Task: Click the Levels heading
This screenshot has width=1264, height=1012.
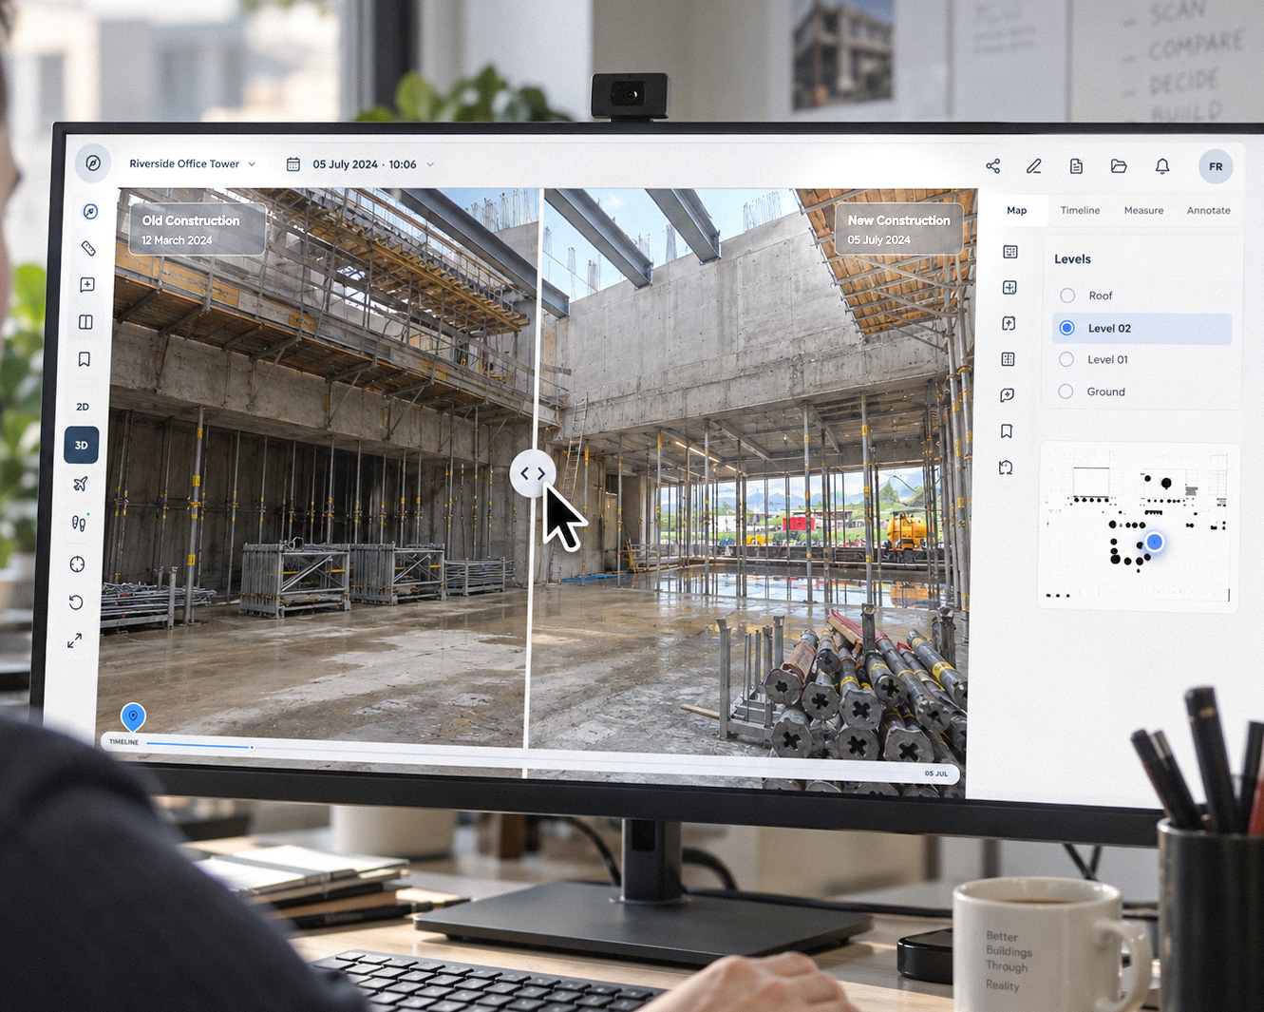Action: point(1072,258)
